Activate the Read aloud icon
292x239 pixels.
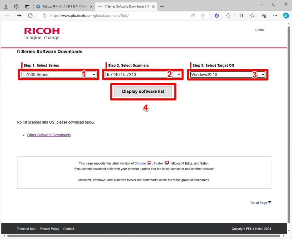pos(193,16)
